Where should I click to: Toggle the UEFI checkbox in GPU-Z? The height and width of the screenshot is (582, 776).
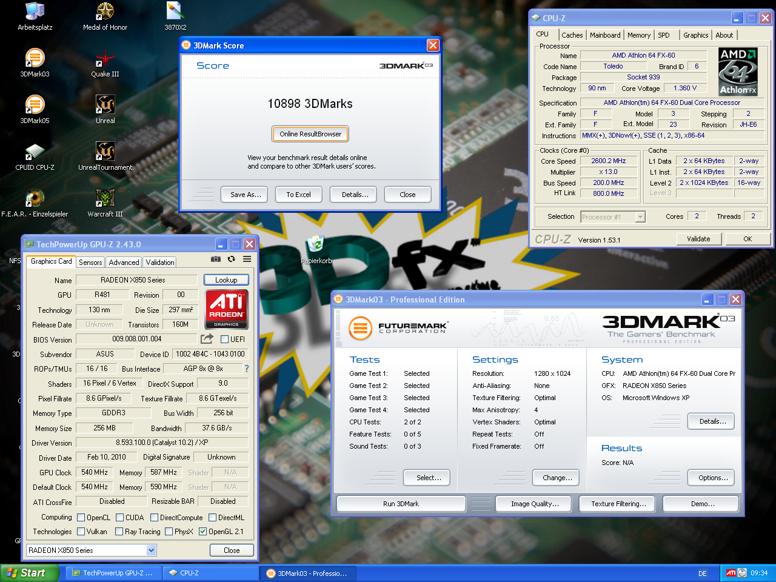point(224,339)
